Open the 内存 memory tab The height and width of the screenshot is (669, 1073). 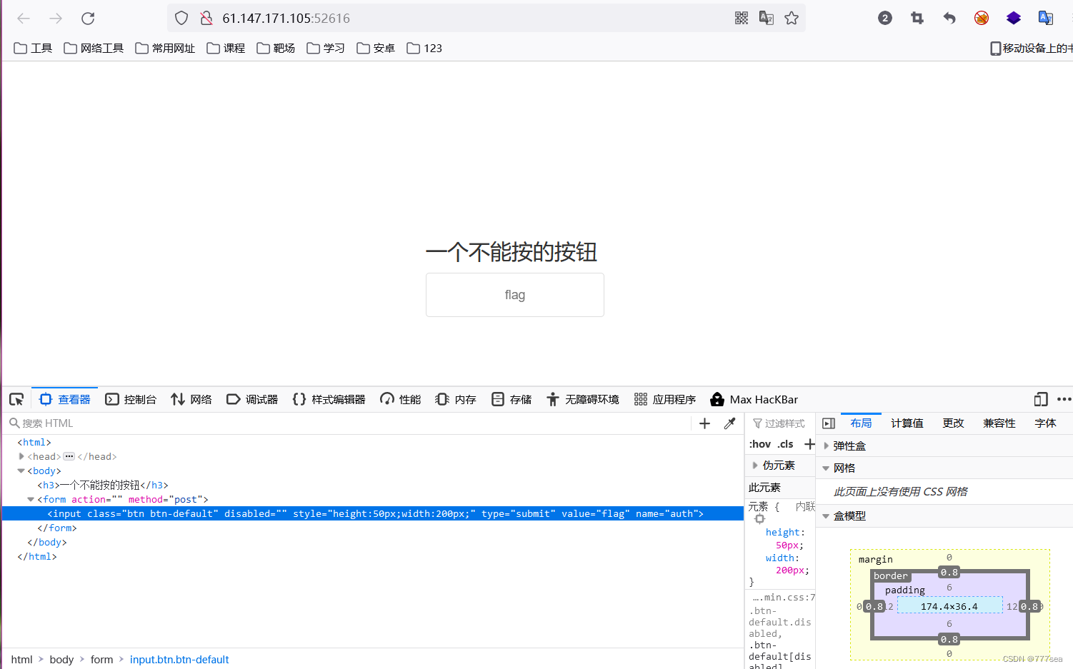click(x=456, y=399)
